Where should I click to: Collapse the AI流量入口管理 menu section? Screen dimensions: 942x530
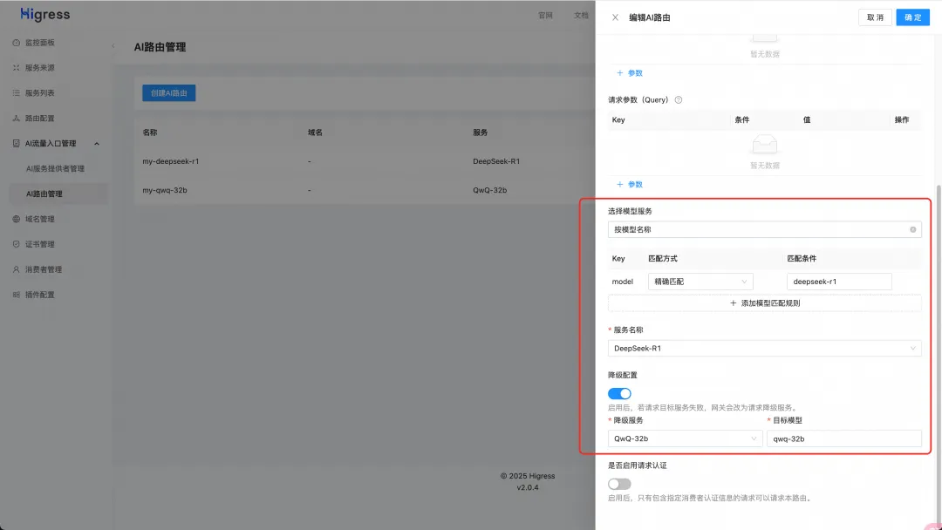pos(96,144)
